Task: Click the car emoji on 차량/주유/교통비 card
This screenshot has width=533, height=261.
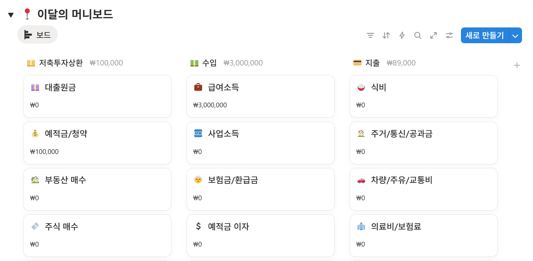Action: pyautogui.click(x=361, y=180)
